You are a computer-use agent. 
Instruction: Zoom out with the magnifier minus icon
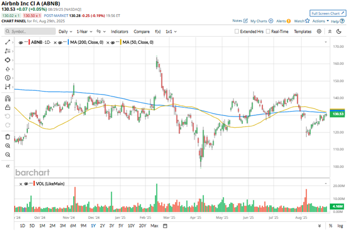pyautogui.click(x=7, y=154)
